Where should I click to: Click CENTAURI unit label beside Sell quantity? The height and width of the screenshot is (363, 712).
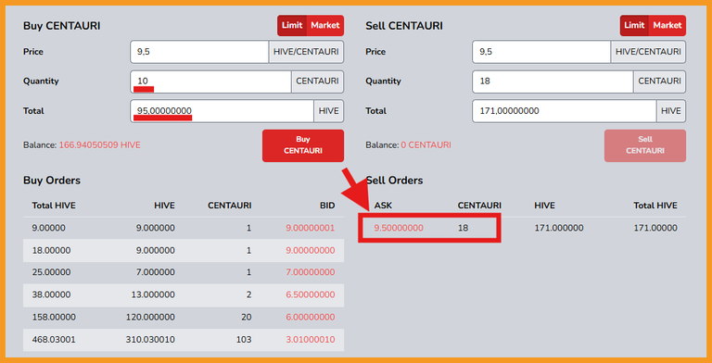click(x=660, y=81)
